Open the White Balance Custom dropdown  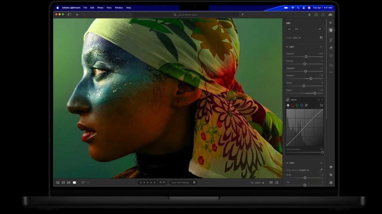(304, 170)
